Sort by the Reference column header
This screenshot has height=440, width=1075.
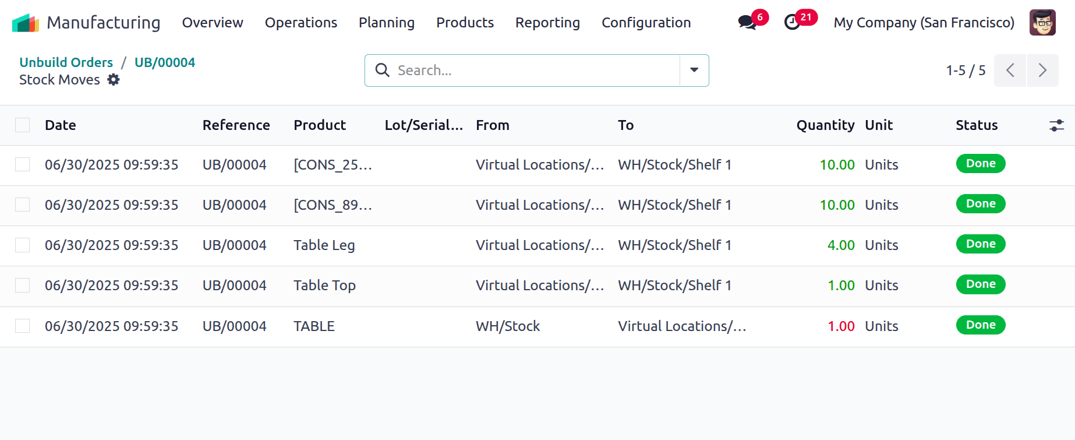coord(236,125)
